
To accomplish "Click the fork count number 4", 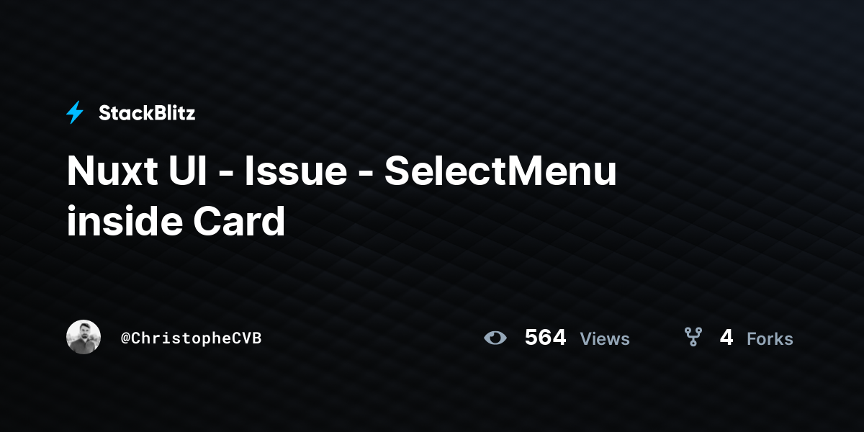I will pyautogui.click(x=726, y=338).
